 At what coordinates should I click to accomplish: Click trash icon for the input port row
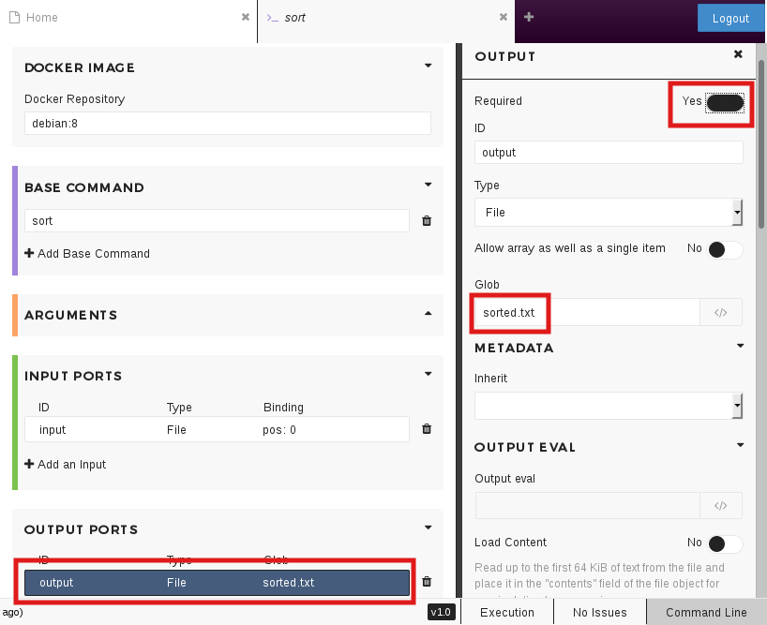[x=427, y=429]
